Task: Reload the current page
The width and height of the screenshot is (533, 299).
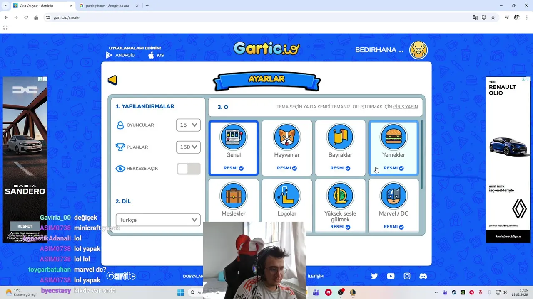Action: point(26,17)
